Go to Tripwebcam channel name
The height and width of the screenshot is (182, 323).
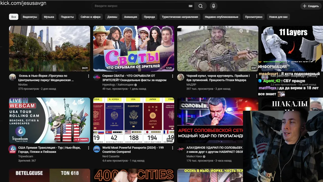tap(25, 156)
